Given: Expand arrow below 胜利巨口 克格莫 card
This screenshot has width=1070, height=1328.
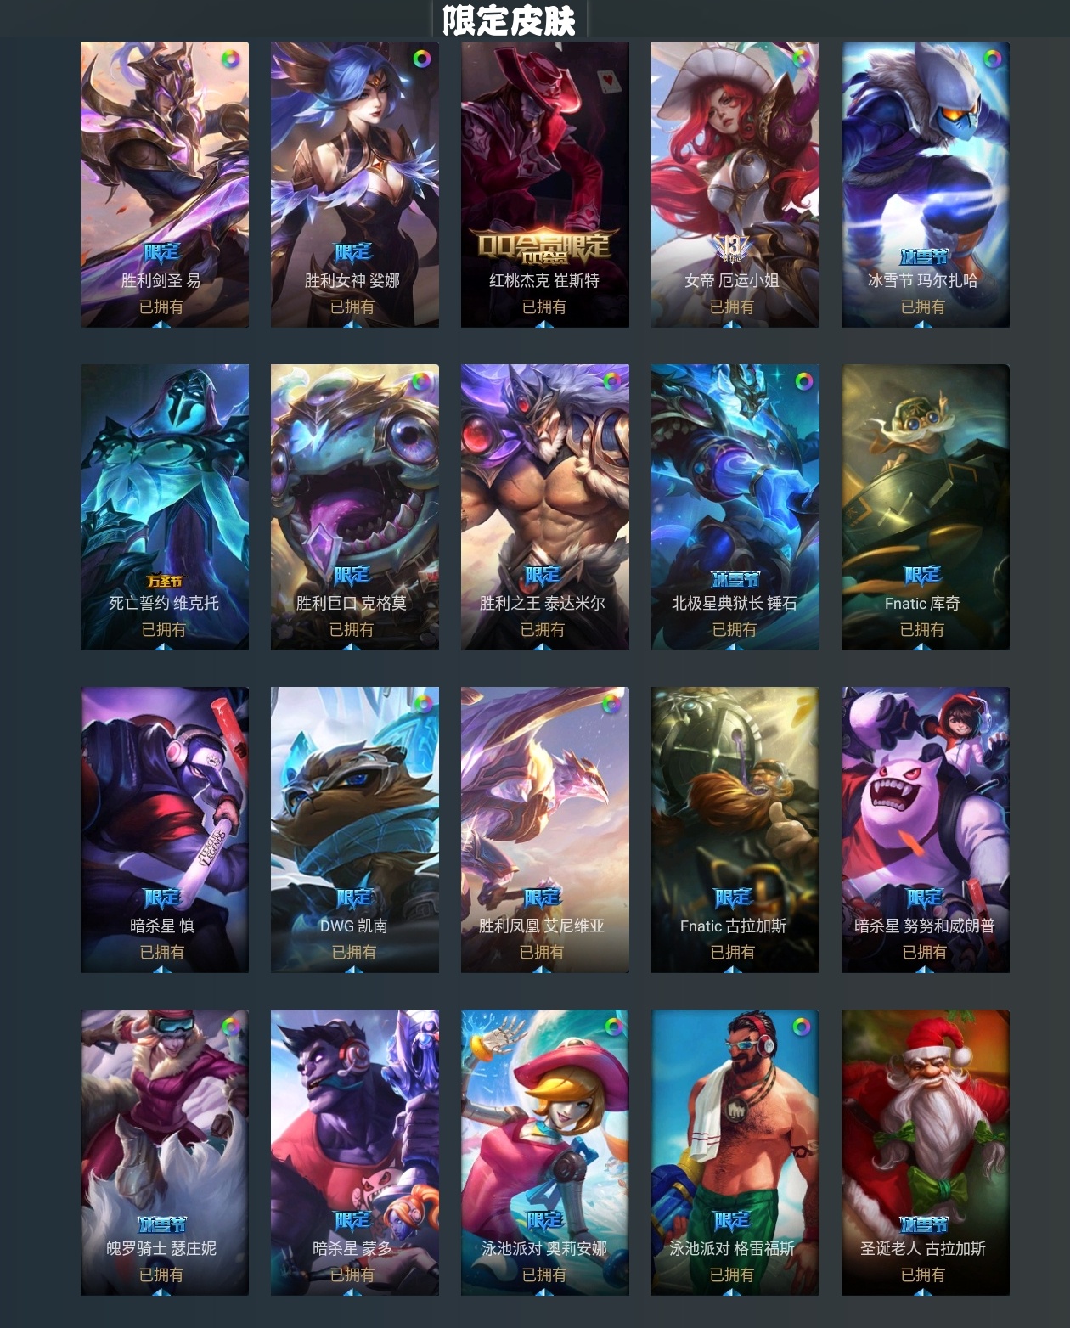Looking at the screenshot, I should pyautogui.click(x=353, y=647).
